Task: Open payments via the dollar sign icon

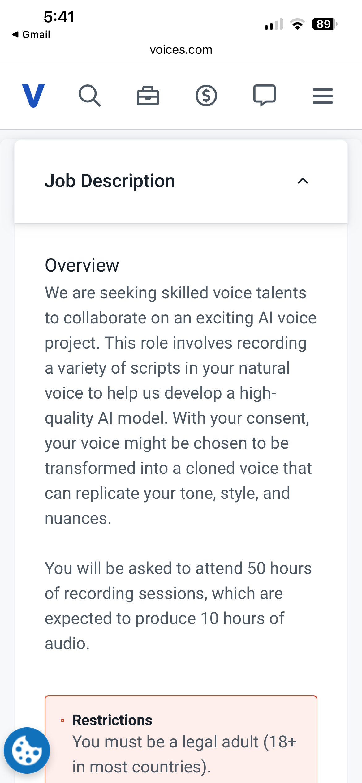Action: (x=206, y=96)
